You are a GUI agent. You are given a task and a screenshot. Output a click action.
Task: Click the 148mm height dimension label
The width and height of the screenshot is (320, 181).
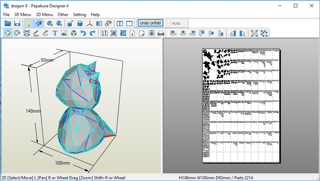click(33, 111)
